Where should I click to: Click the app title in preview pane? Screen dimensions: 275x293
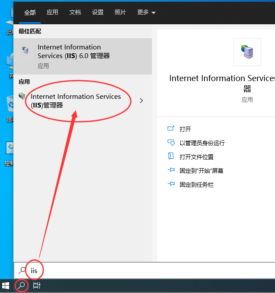(222, 83)
